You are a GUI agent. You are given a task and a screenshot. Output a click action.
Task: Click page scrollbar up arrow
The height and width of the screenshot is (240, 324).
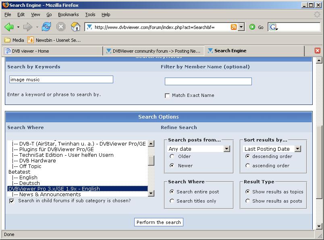click(319, 60)
